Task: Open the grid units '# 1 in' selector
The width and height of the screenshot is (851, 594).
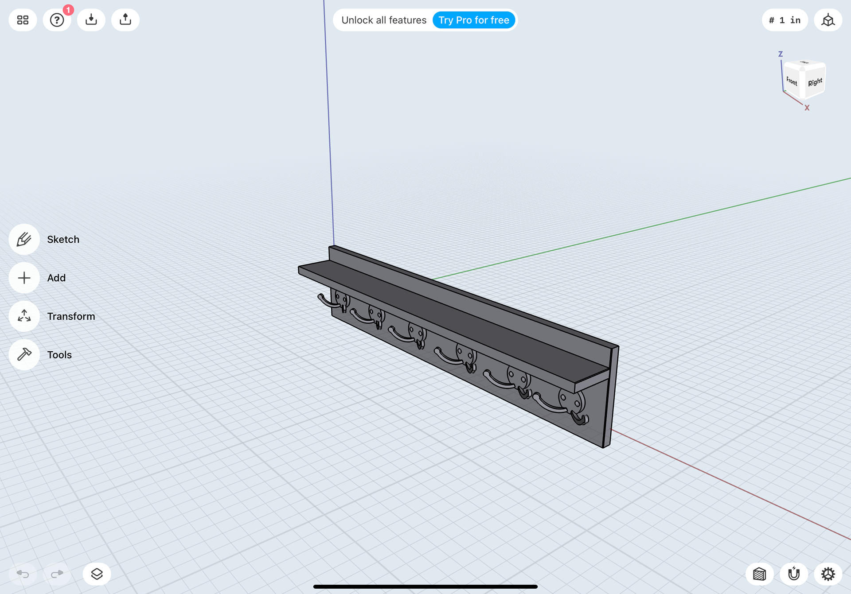Action: (x=785, y=20)
